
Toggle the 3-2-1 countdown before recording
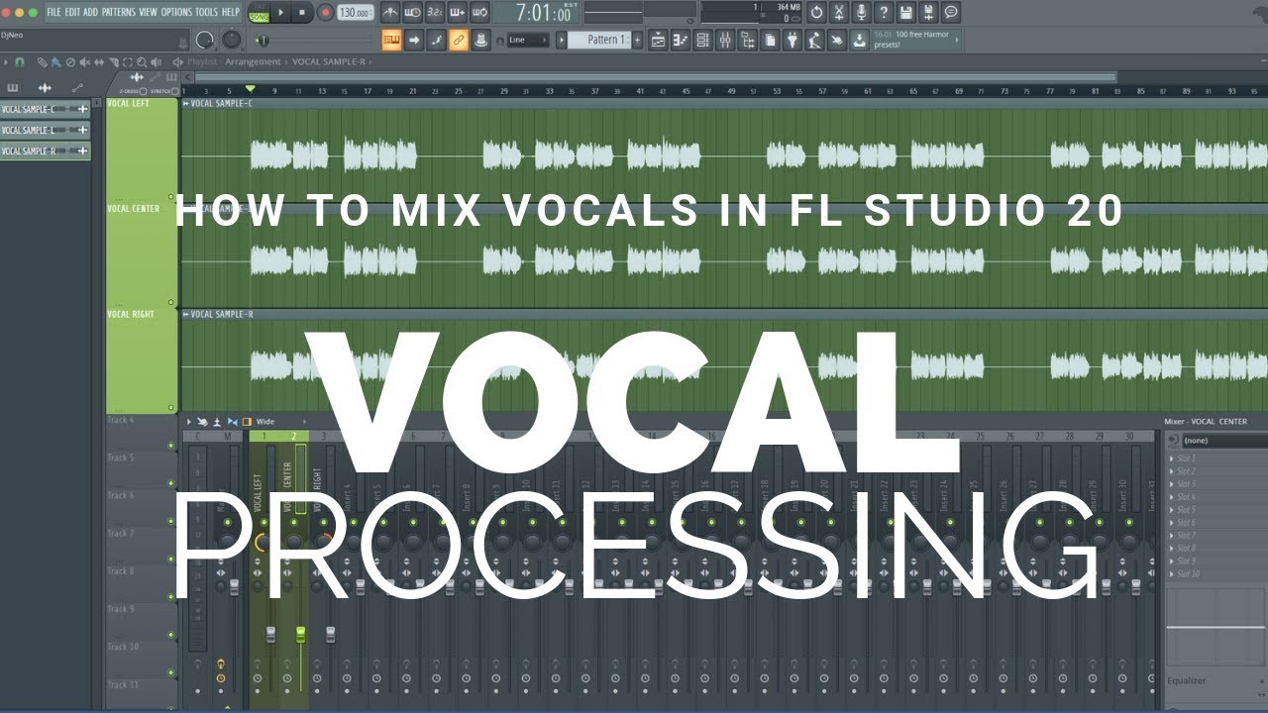[x=435, y=13]
